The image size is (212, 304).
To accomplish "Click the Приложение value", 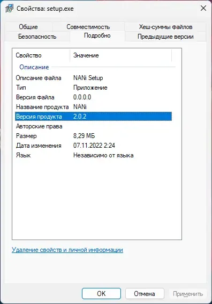I will coord(90,88).
